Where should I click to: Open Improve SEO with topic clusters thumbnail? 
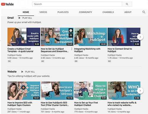pyautogui.click(x=24, y=91)
